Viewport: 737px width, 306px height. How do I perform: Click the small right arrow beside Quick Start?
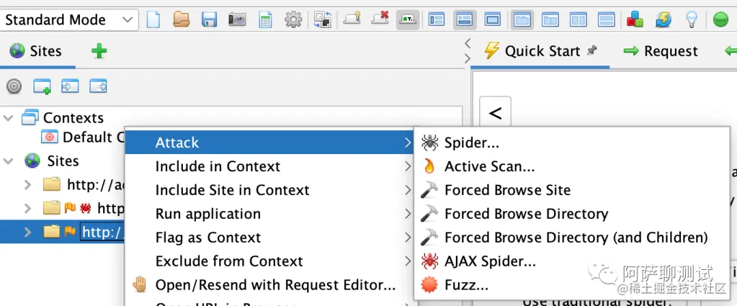(467, 59)
